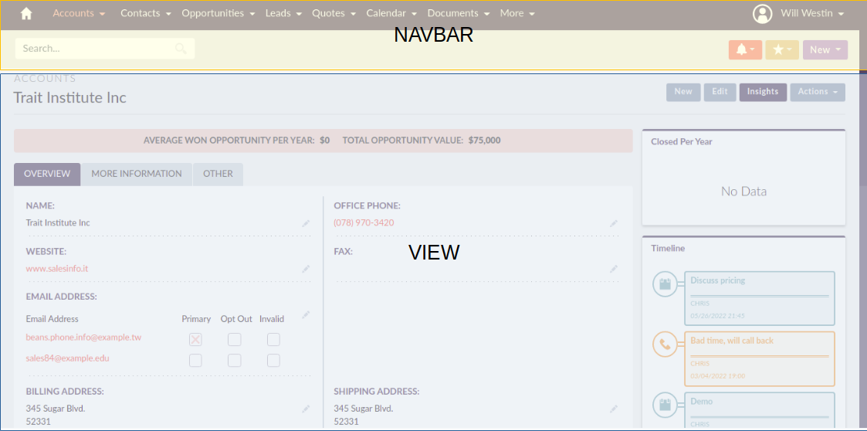Click the phone icon beside Bad time entry

pos(665,345)
